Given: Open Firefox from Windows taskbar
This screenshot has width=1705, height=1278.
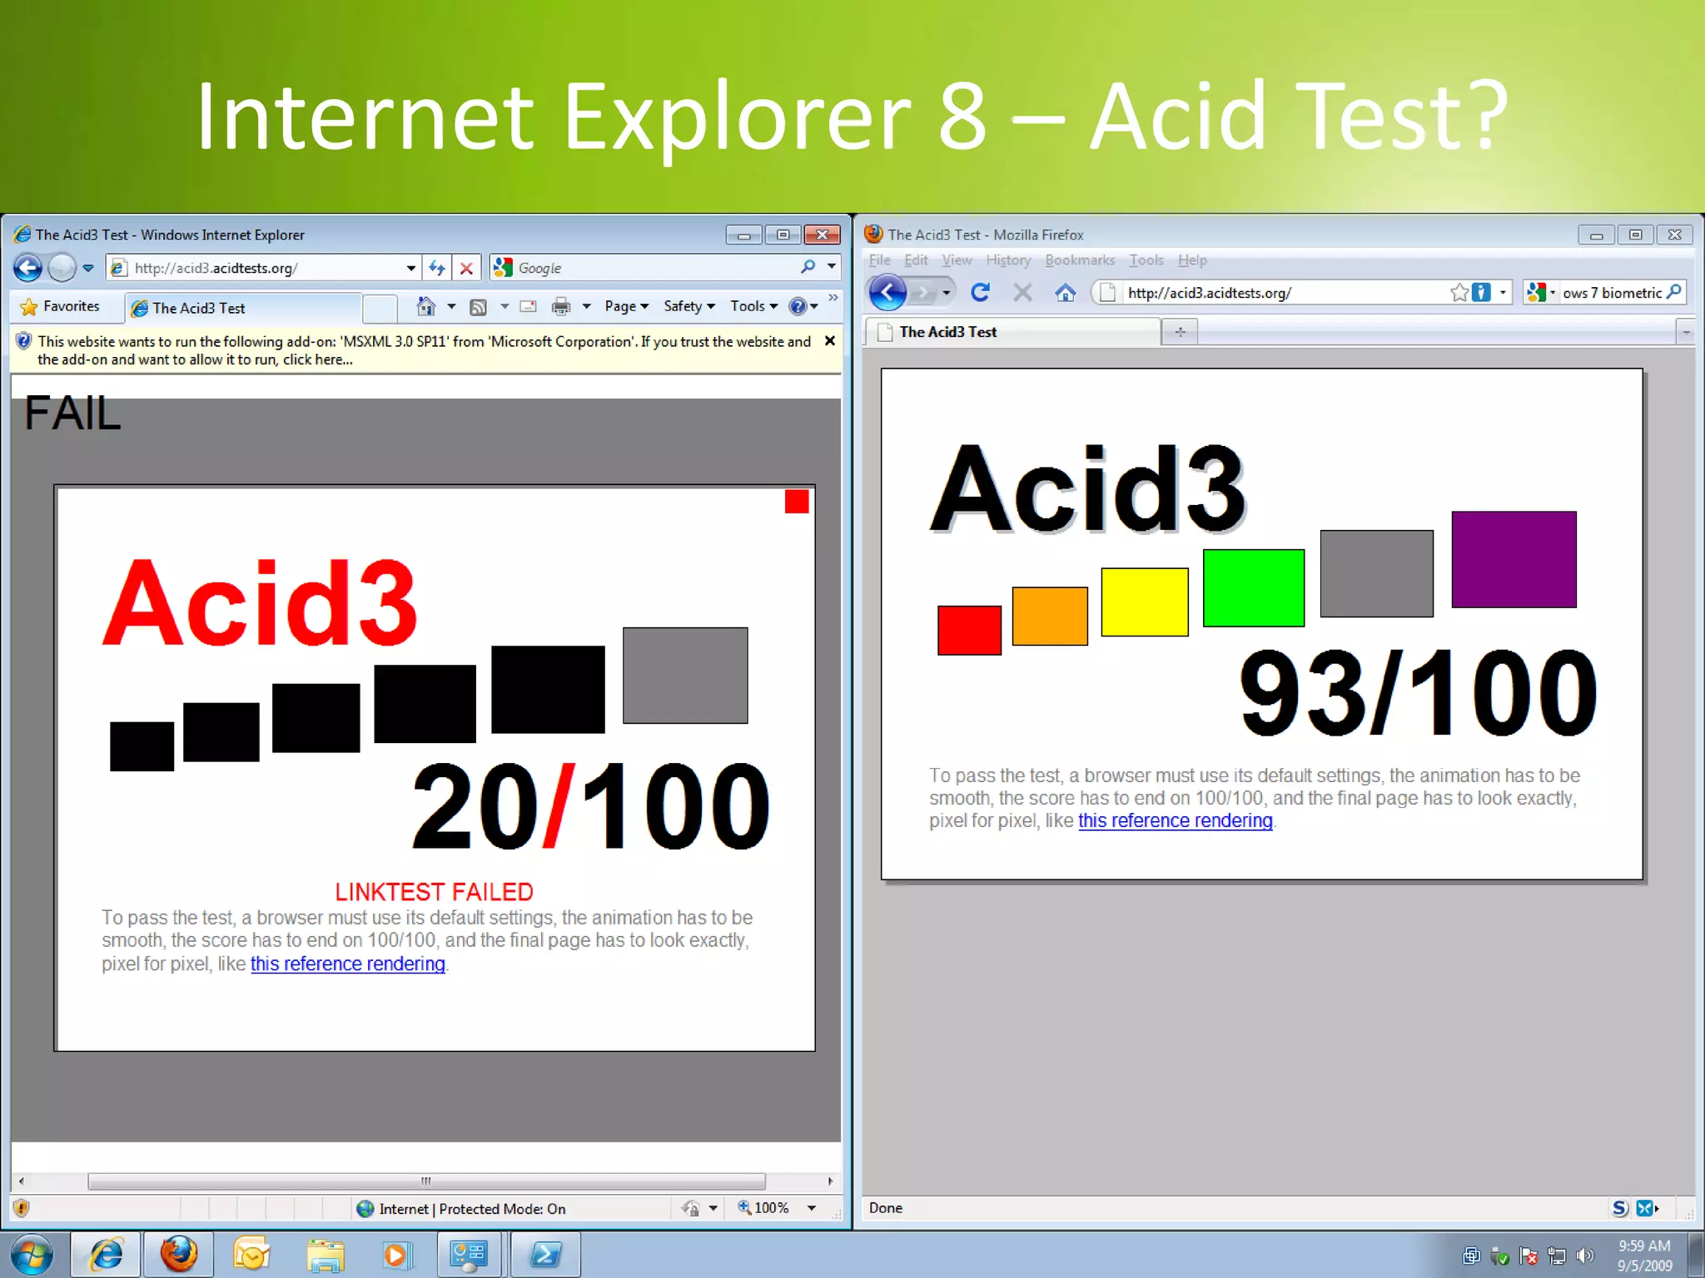Looking at the screenshot, I should coord(178,1255).
